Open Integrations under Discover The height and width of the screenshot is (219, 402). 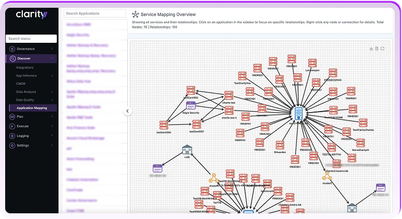(25, 68)
